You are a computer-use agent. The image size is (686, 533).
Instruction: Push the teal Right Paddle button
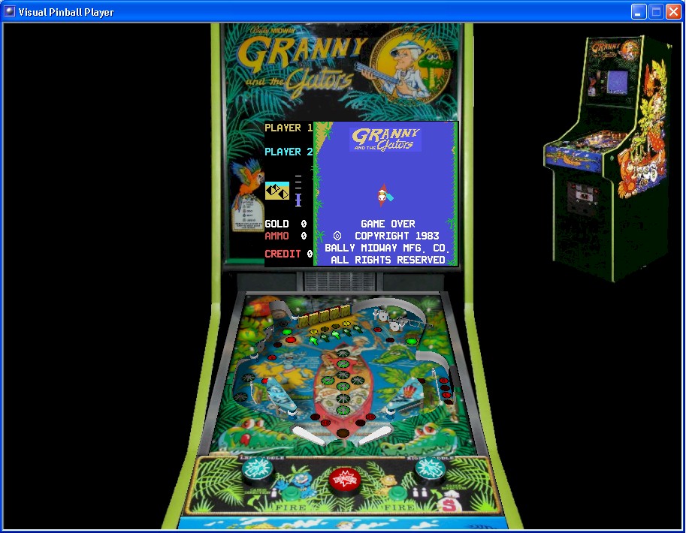pos(430,468)
